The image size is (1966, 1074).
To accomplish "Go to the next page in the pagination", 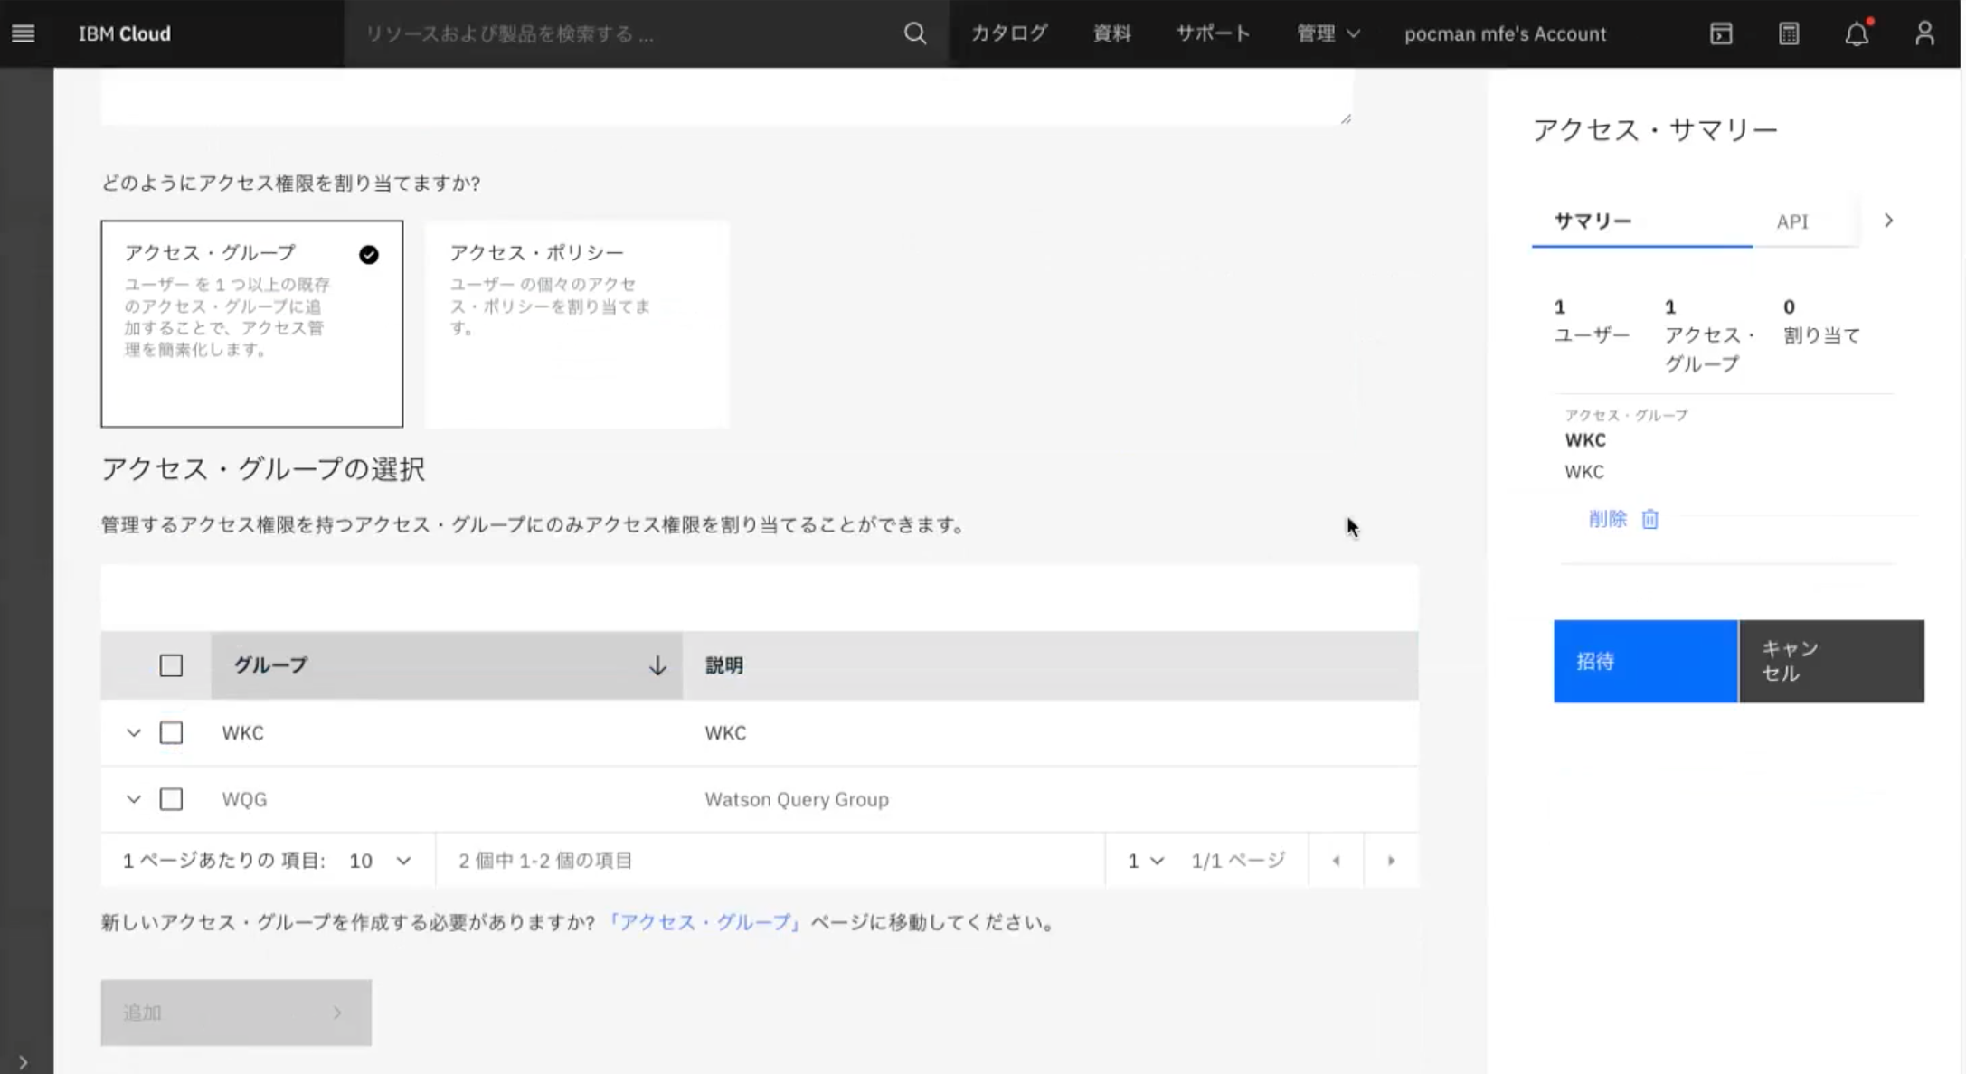I will point(1391,861).
